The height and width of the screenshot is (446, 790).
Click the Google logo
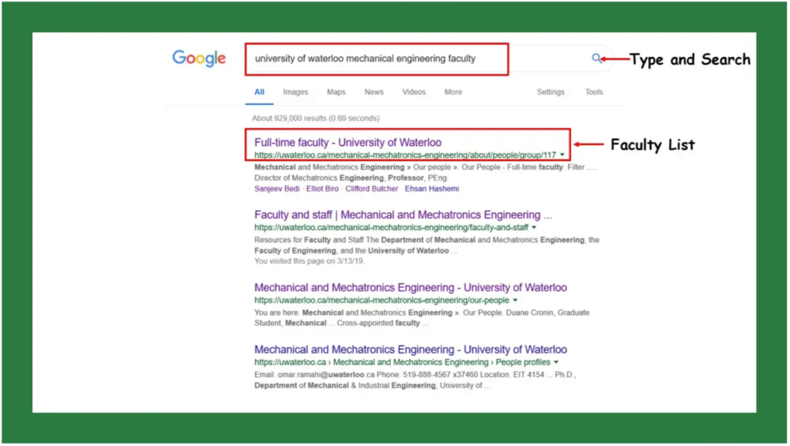point(199,59)
